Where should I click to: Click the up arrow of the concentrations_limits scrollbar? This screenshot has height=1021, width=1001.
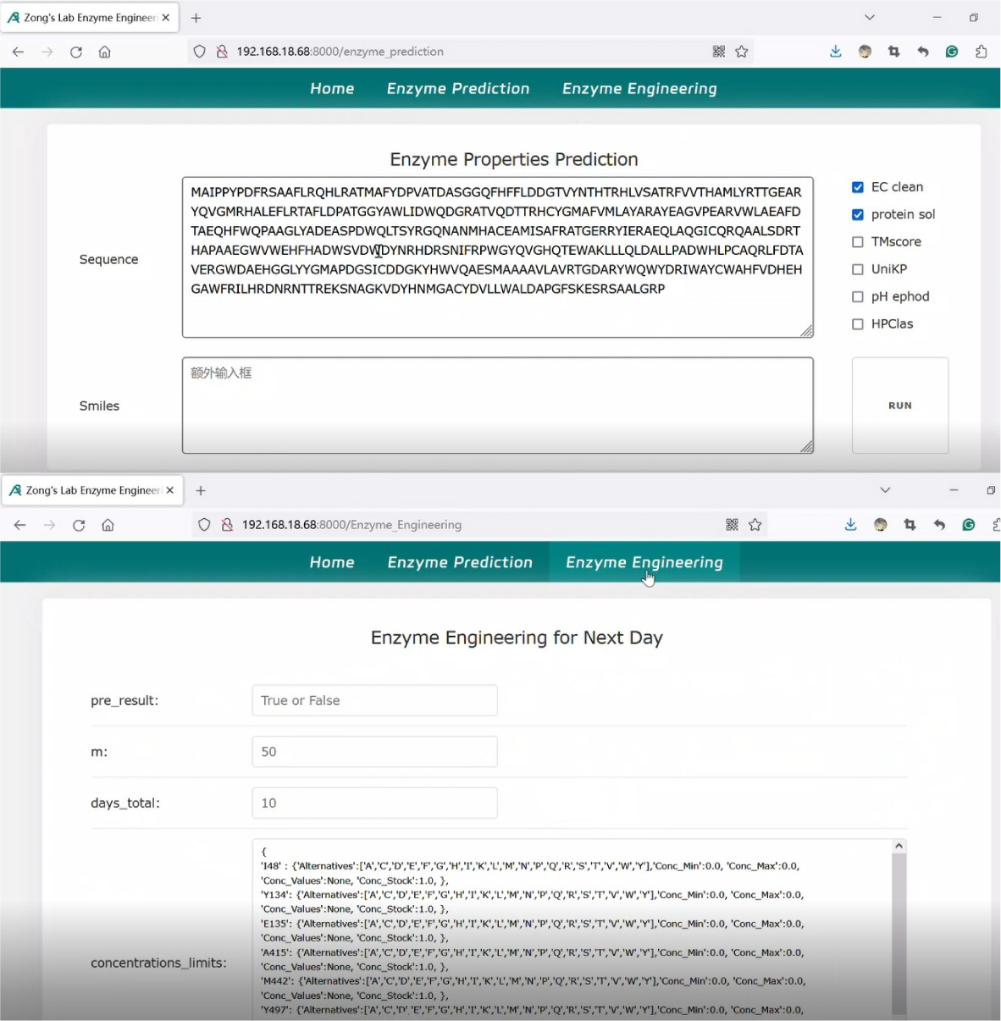(x=899, y=846)
